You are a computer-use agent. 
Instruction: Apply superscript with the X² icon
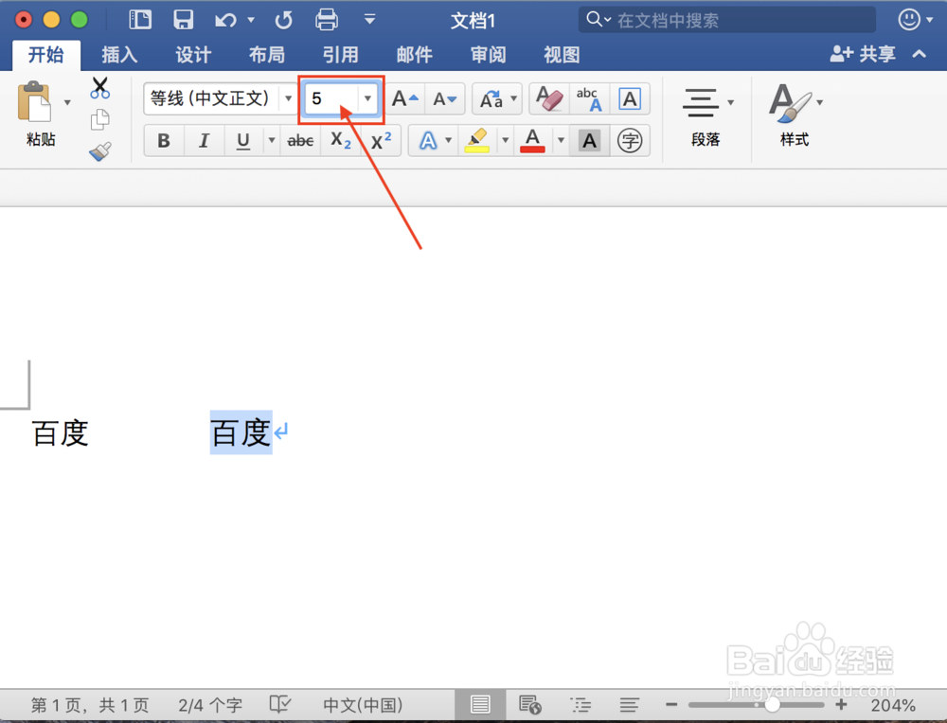coord(380,140)
